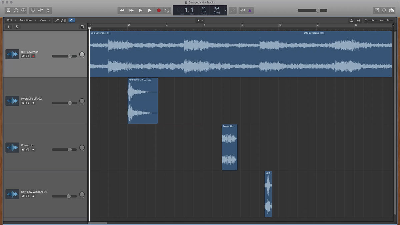400x225 pixels.
Task: Enable the Cycle loop mode
Action: (167, 10)
